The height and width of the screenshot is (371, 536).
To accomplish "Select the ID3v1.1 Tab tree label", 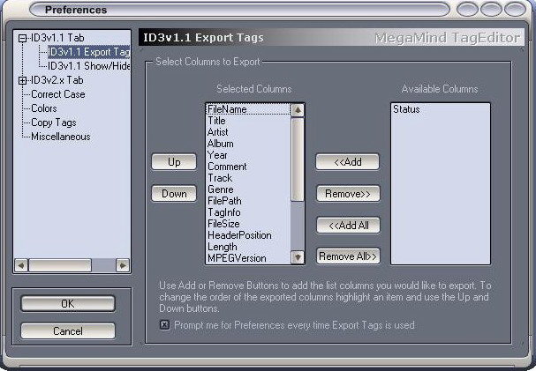I will point(57,38).
